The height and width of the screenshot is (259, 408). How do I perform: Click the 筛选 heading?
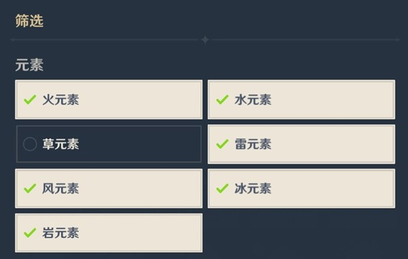(29, 21)
